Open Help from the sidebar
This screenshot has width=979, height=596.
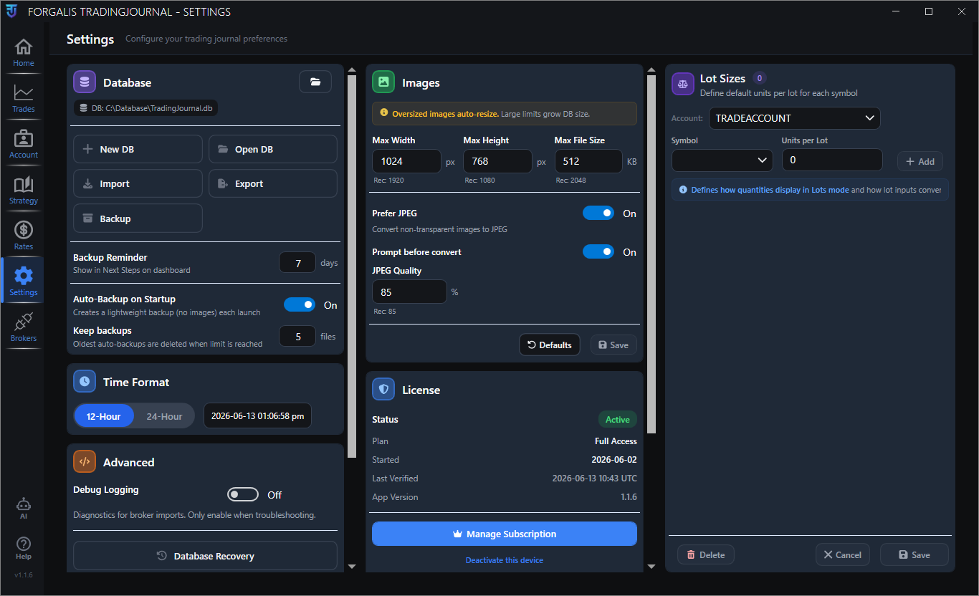(24, 548)
